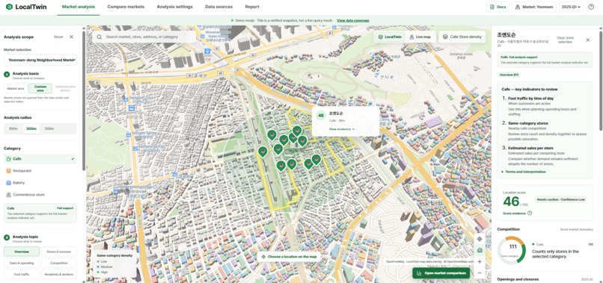Image resolution: width=603 pixels, height=283 pixels.
Task: Click the map compass reset icon
Action: [x=480, y=239]
